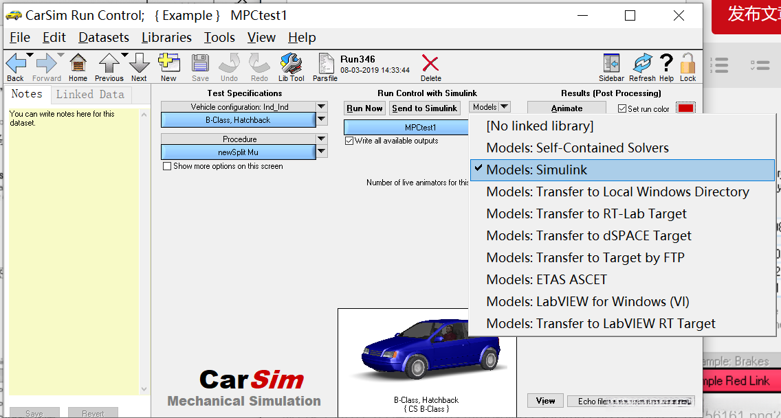
Task: Go to the Previous dataset
Action: tap(109, 63)
